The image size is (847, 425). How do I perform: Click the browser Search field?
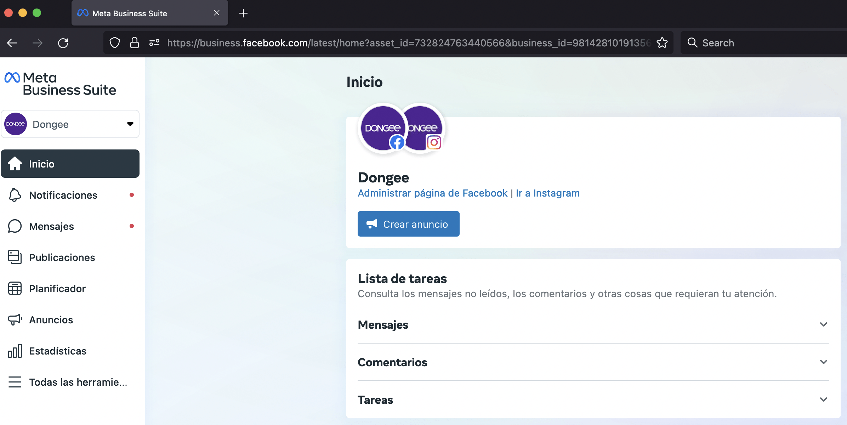(x=763, y=43)
